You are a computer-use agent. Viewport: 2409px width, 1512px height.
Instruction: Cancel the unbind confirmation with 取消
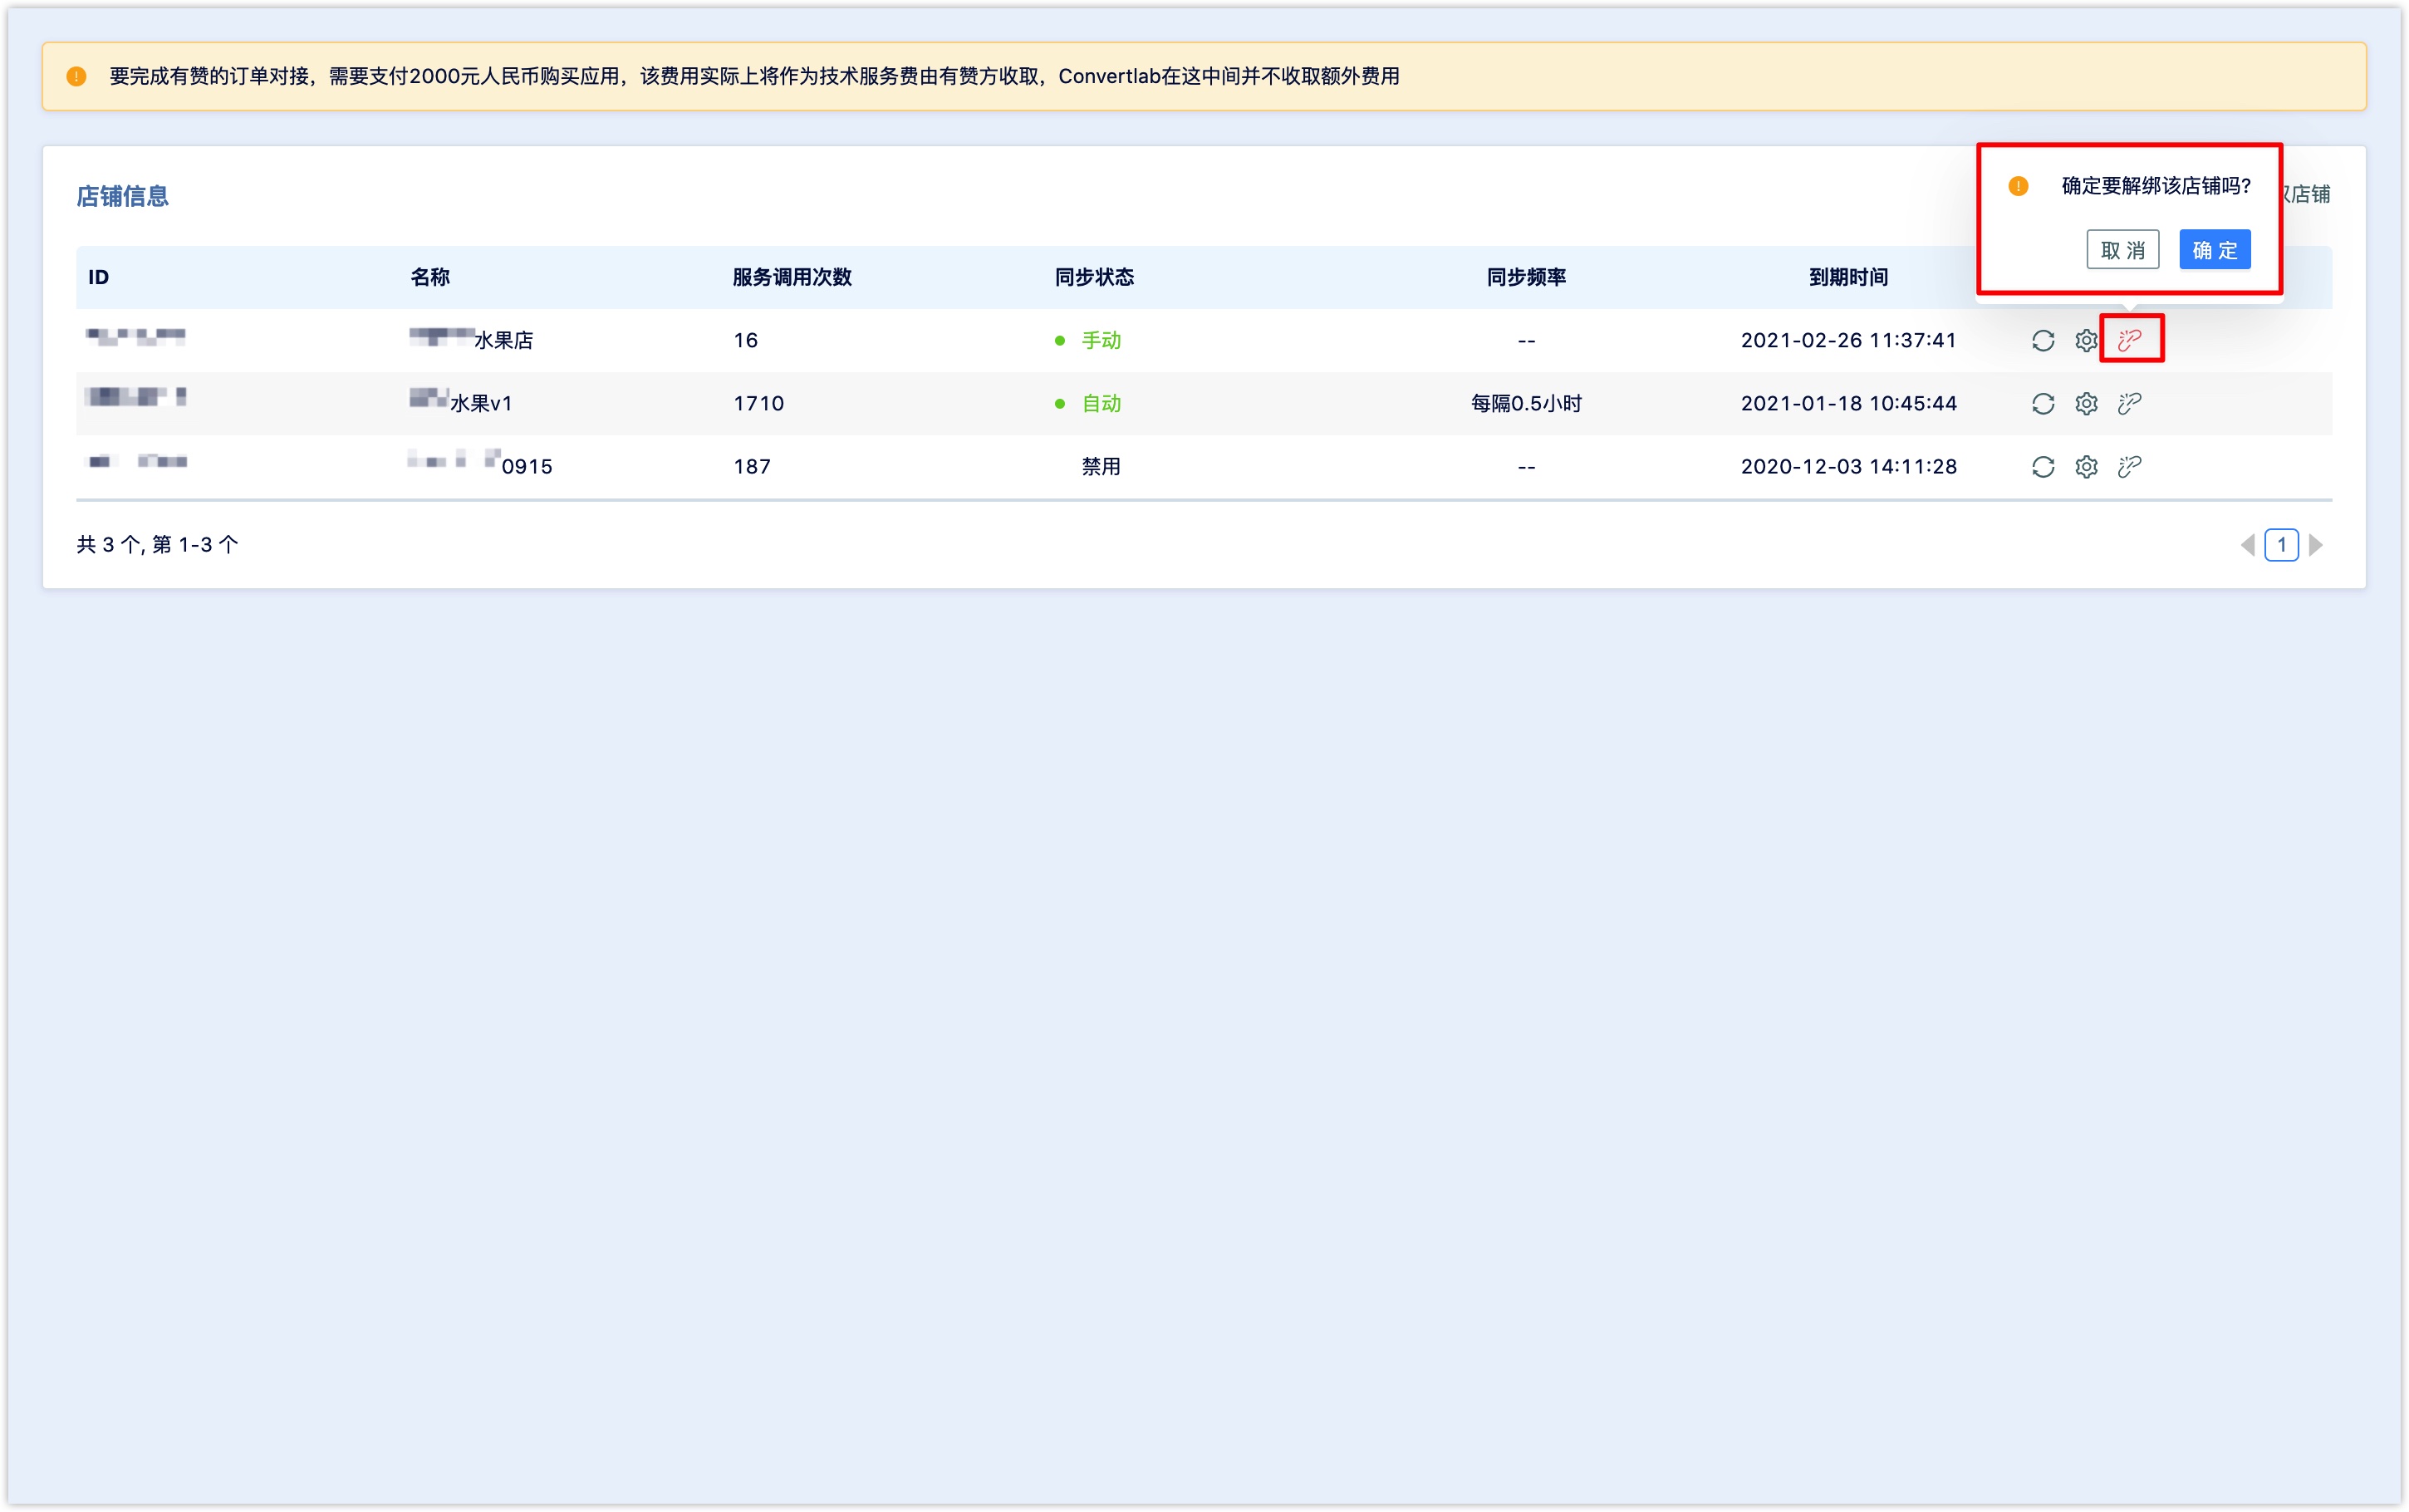click(2122, 250)
